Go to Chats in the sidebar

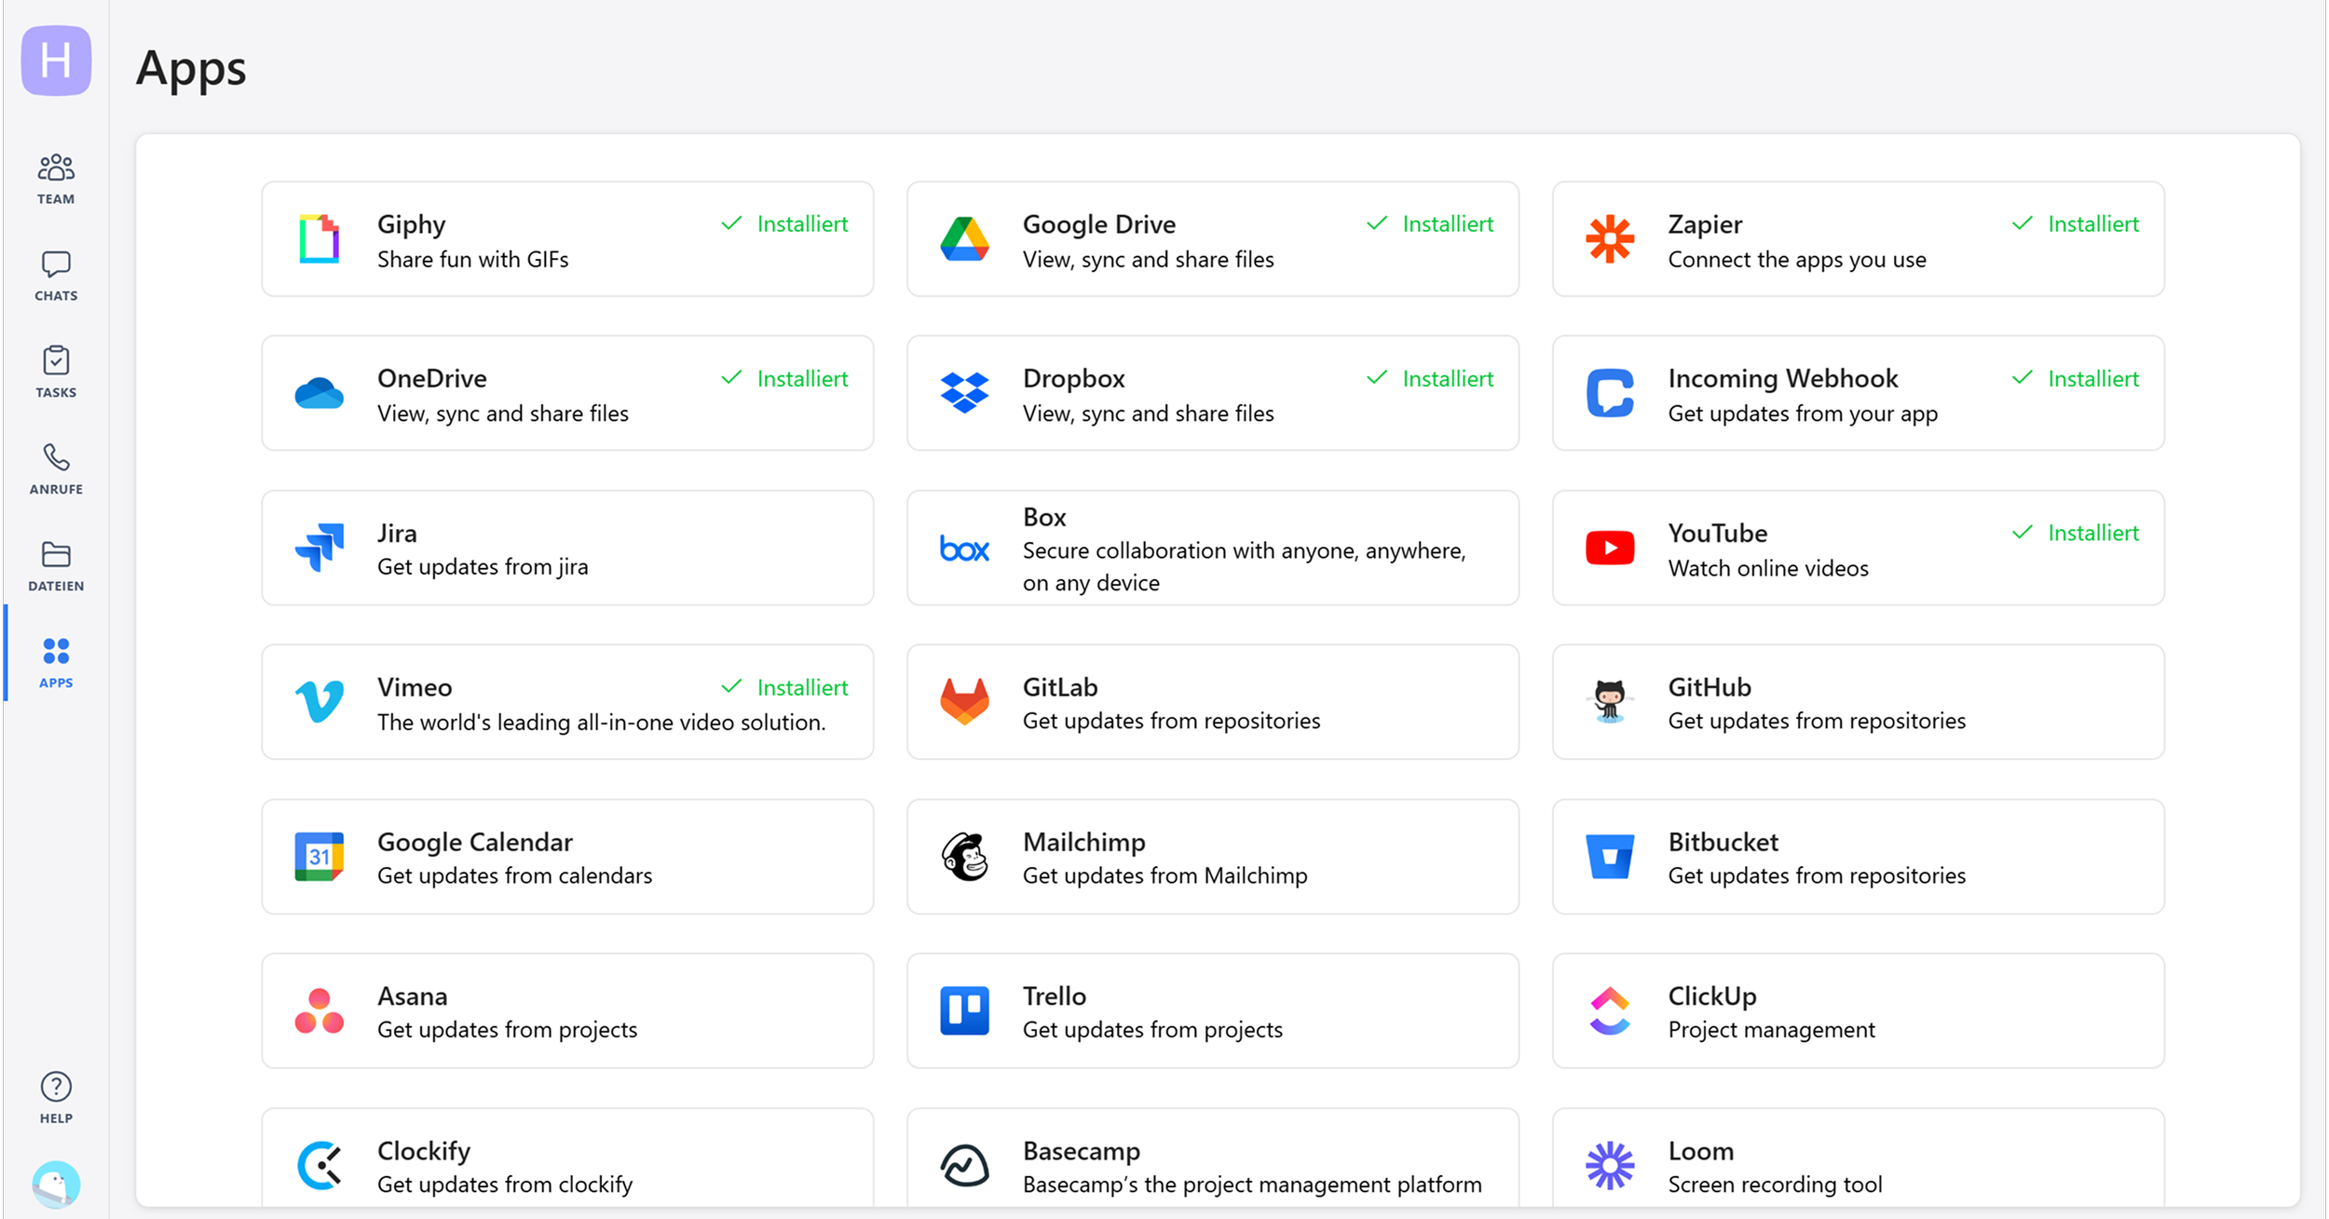[x=56, y=276]
